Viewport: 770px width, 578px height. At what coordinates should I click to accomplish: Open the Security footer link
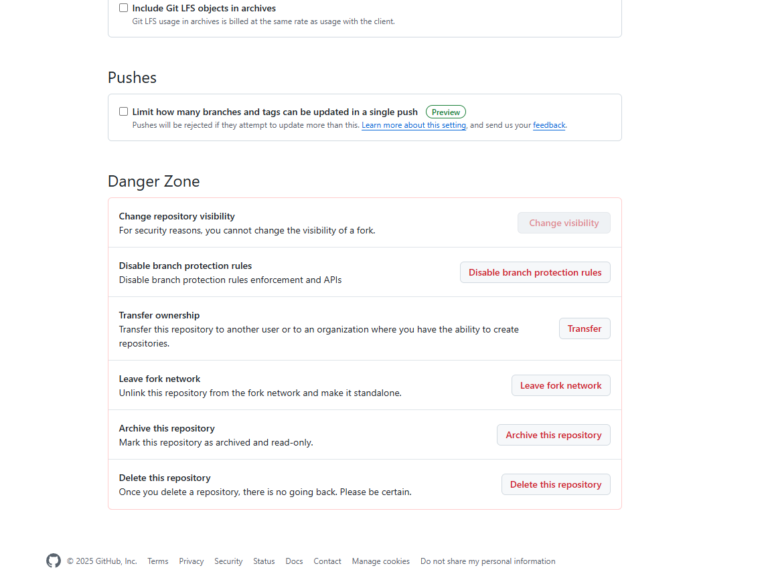[x=228, y=561]
